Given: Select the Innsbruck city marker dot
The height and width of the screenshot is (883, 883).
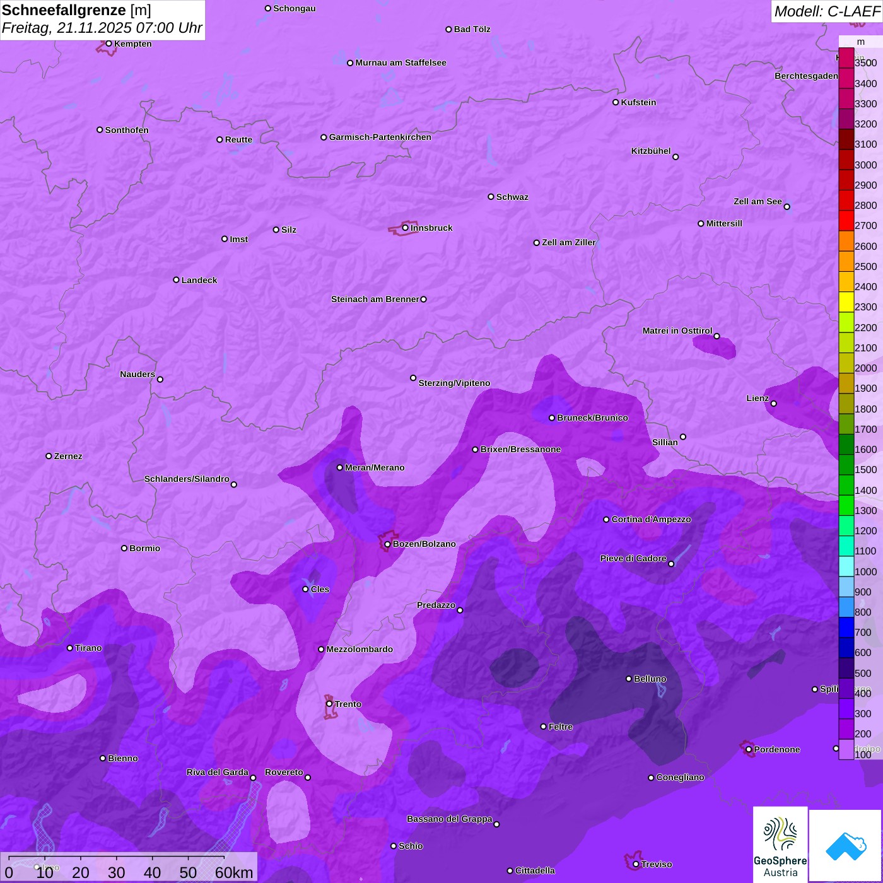Looking at the screenshot, I should click(406, 228).
